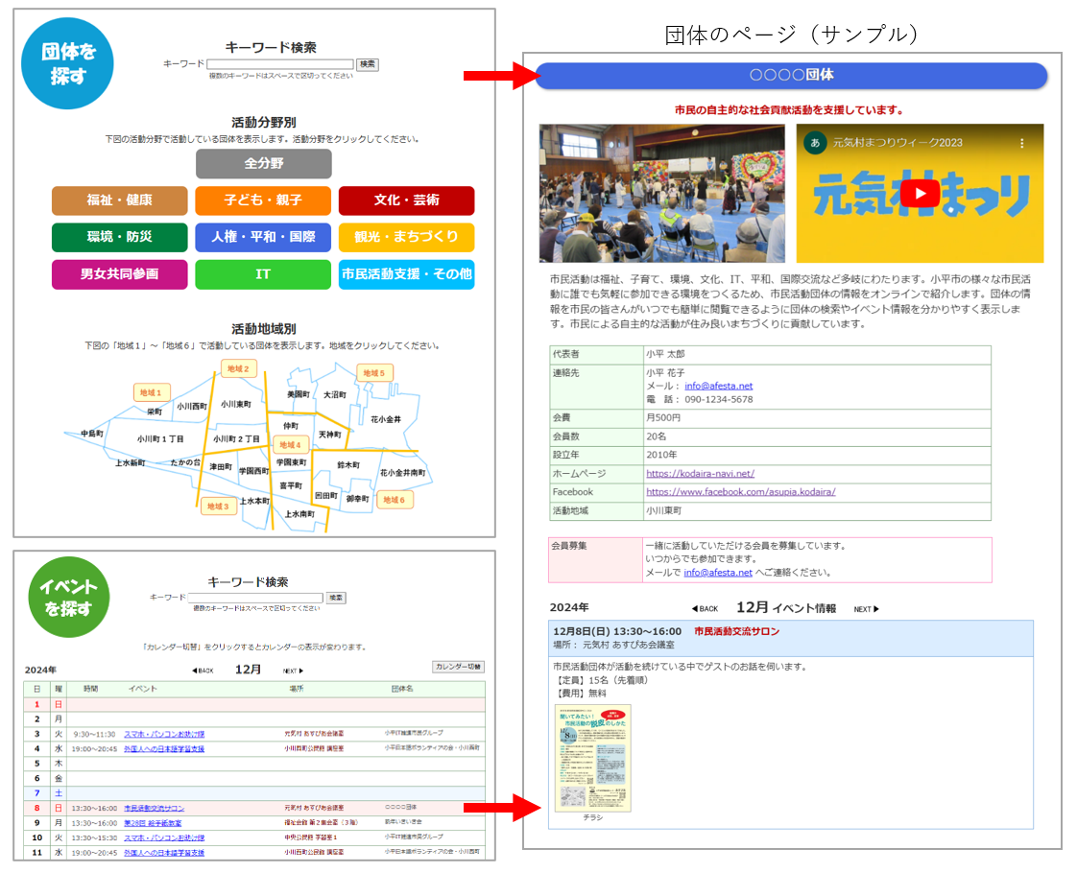Click the 団体を探す blue circle icon

(67, 63)
